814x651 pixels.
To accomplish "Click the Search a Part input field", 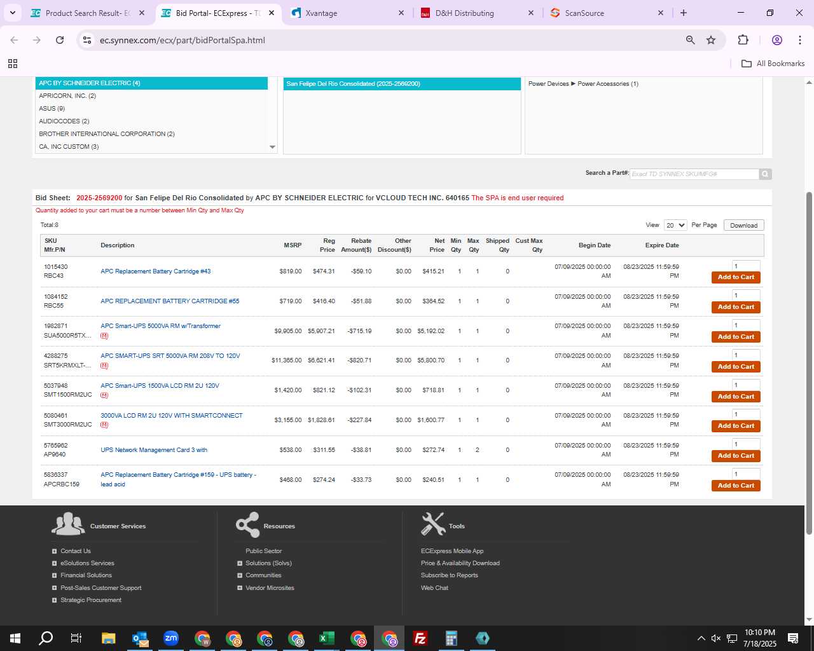I will [694, 174].
